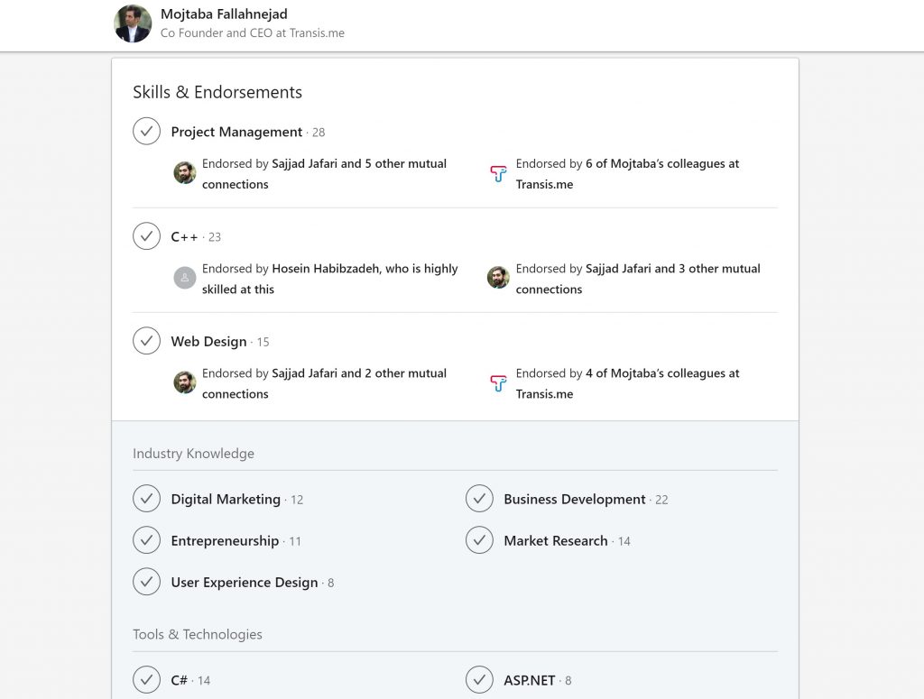Open the Transis.me logo beside Project Management
The width and height of the screenshot is (924, 699).
498,173
